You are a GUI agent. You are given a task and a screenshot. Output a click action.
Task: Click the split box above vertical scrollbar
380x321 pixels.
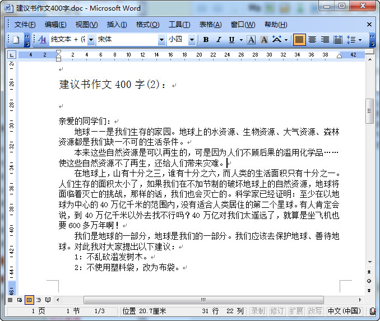(x=370, y=52)
